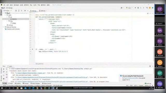166x93 pixels.
Task: Click PyCharm Professional Edition link in notification
Action: point(130,78)
